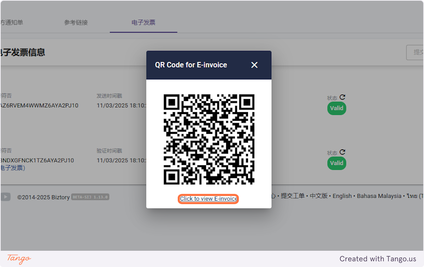Click the E-invoice QR code image
424x267 pixels.
(x=209, y=139)
